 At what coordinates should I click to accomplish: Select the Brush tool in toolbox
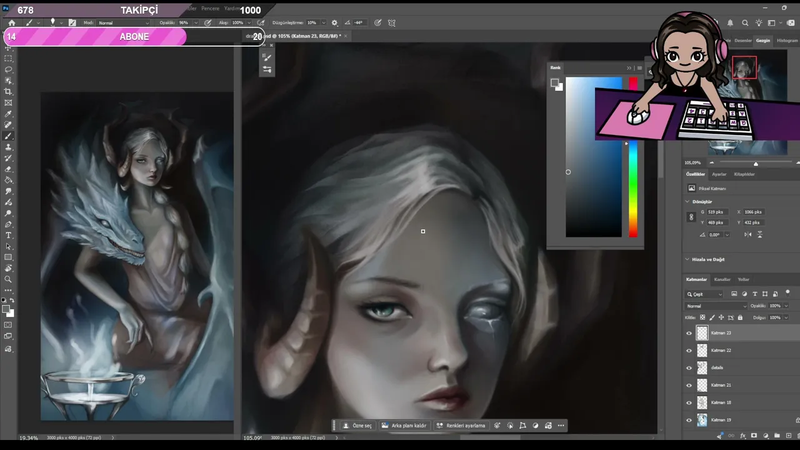pos(9,136)
